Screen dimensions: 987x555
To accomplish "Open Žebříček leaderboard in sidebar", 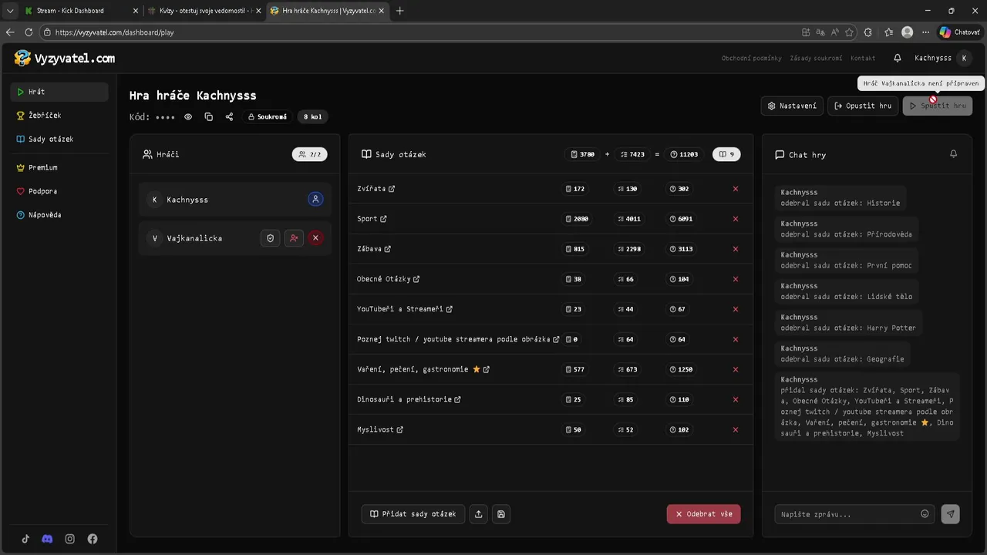I will tap(59, 116).
